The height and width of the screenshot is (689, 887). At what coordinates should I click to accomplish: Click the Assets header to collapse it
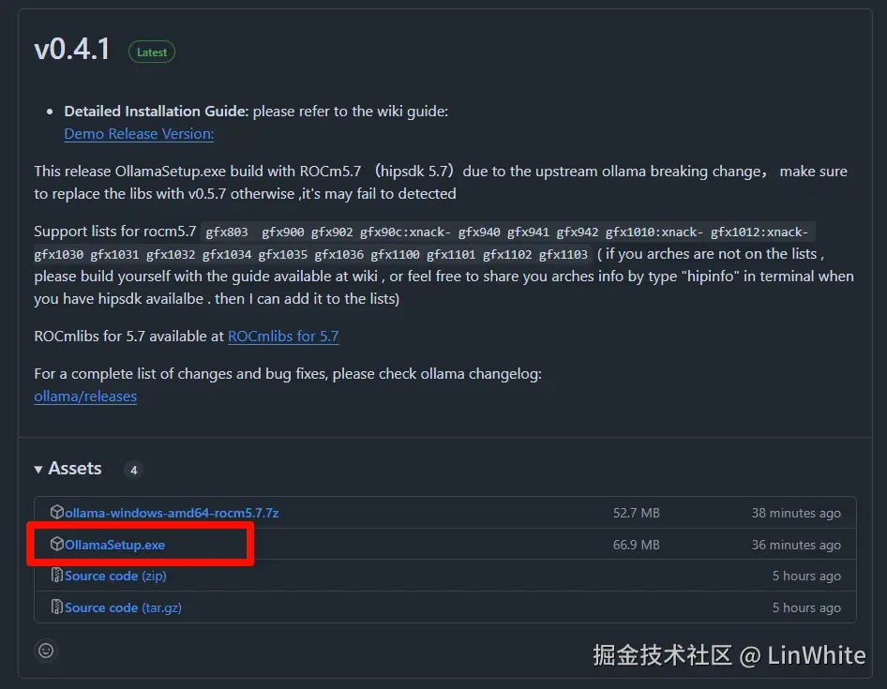[x=75, y=468]
